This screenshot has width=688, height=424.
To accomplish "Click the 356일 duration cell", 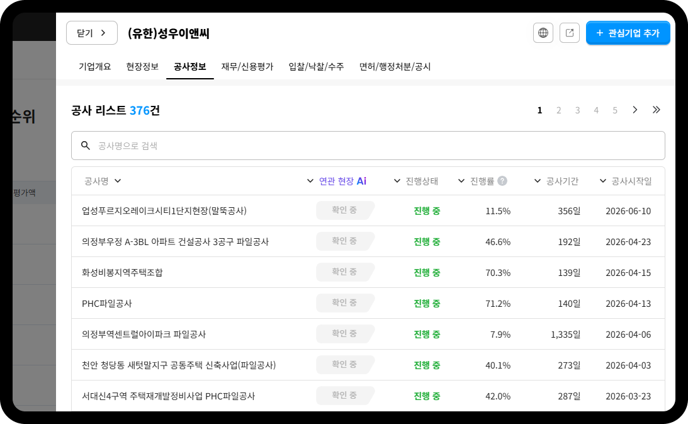I will (x=569, y=211).
